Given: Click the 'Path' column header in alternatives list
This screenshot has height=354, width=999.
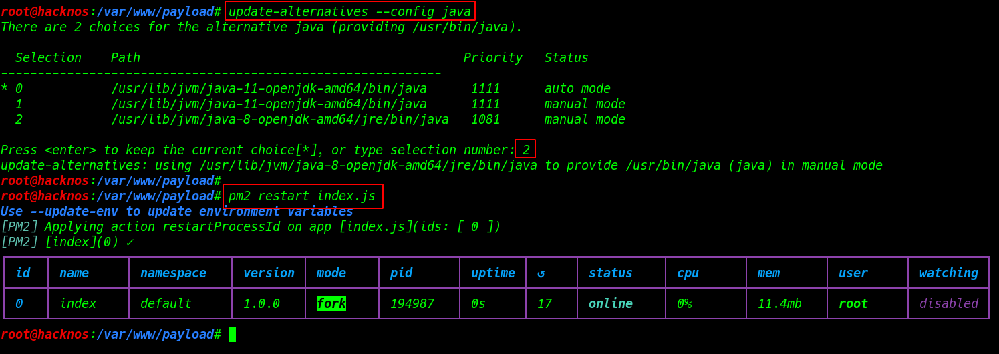Looking at the screenshot, I should (x=126, y=58).
